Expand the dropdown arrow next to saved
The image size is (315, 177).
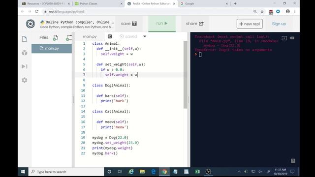145,36
